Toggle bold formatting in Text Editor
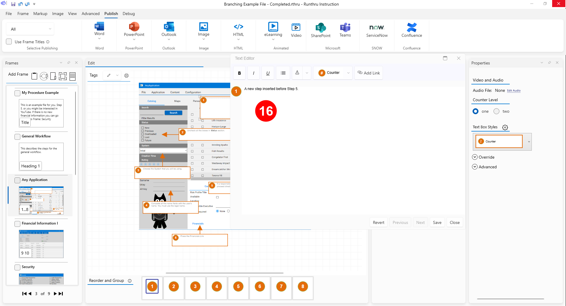This screenshot has height=306, width=566. pyautogui.click(x=239, y=73)
